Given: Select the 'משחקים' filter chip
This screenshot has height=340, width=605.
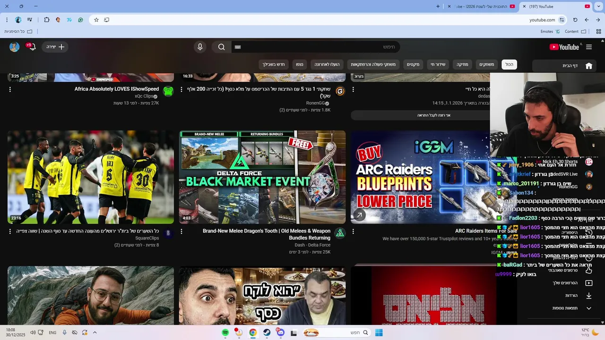Looking at the screenshot, I should [x=486, y=64].
